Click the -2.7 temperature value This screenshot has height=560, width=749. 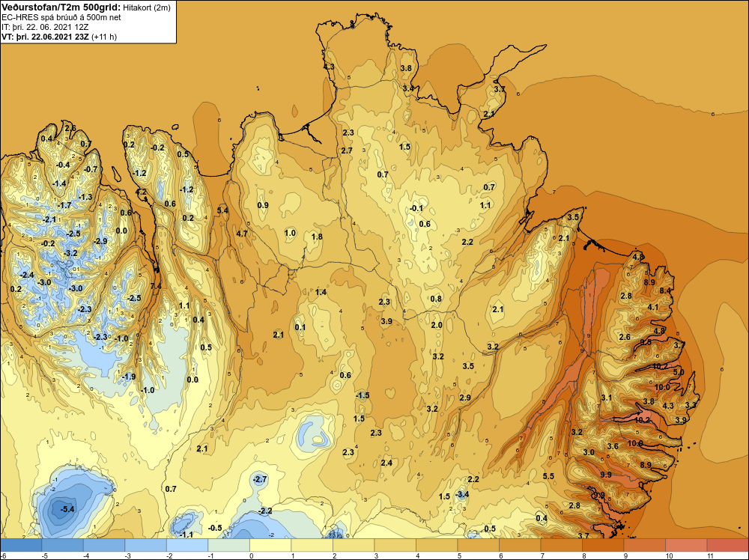pos(259,479)
